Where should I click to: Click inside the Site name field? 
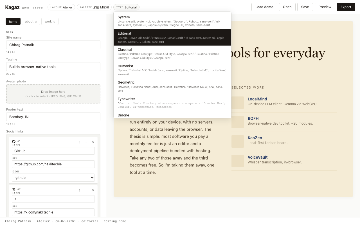tap(53, 45)
